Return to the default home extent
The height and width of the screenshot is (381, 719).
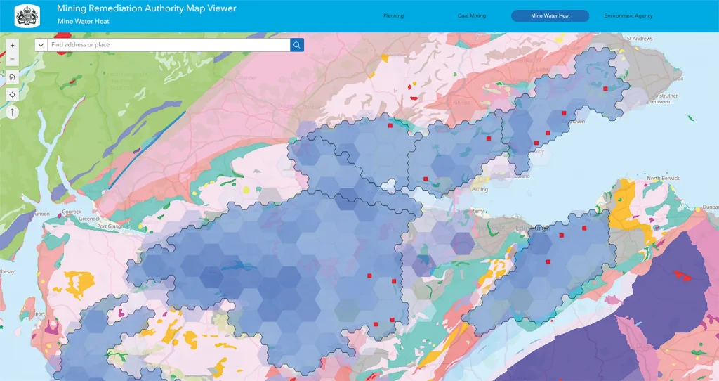pos(13,77)
